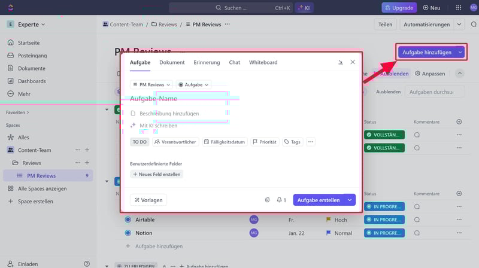
Task: Click the user avatar in top right
Action: coord(474,8)
